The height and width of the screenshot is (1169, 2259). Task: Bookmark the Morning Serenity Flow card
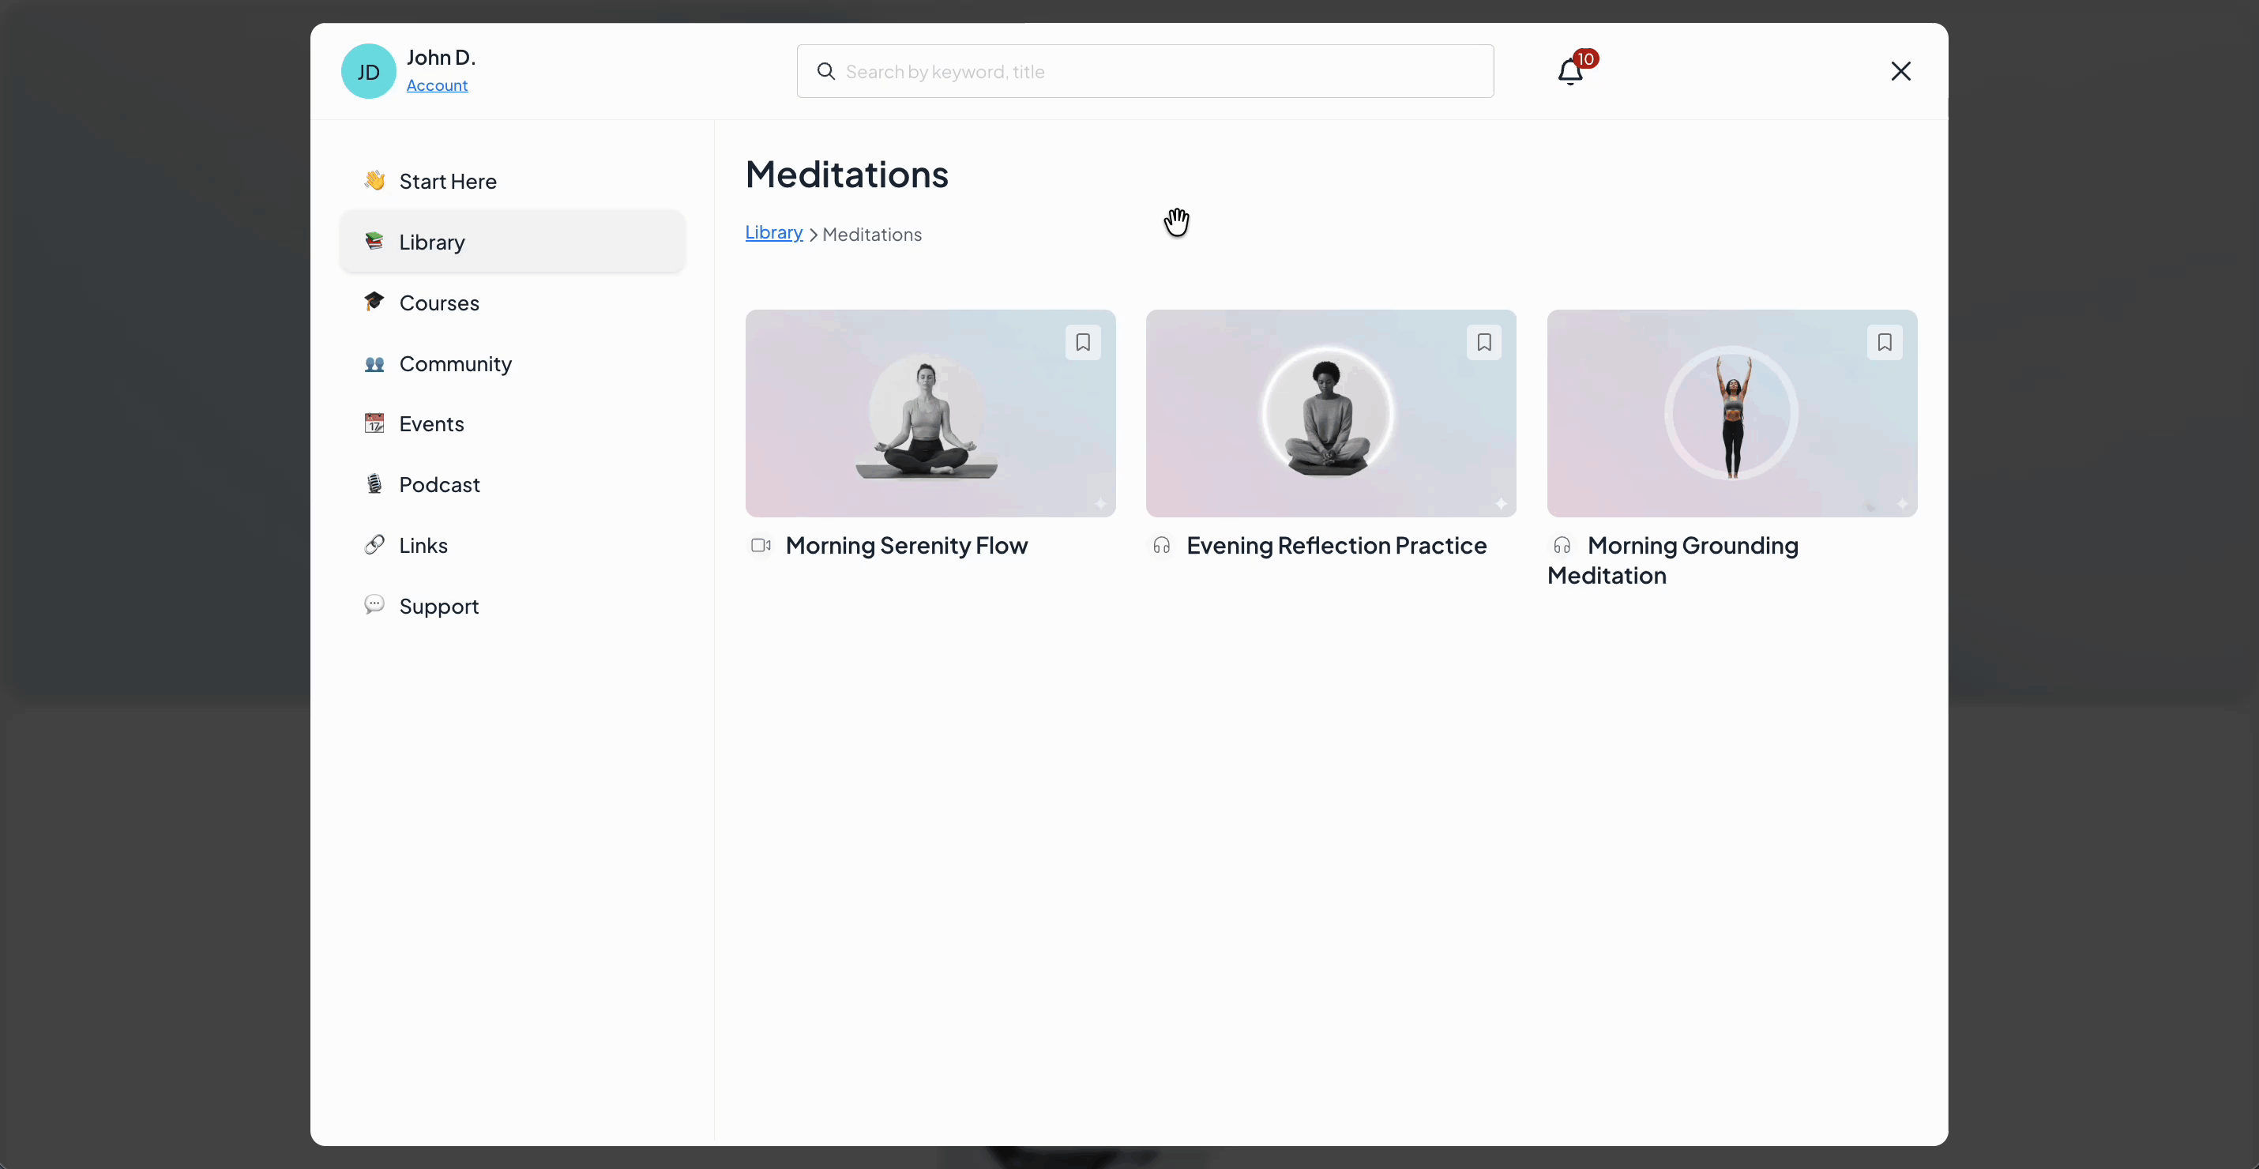(1083, 342)
